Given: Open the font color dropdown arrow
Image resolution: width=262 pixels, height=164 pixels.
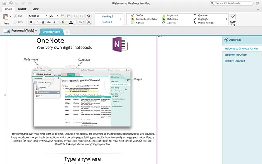Looking at the screenshot, I should pyautogui.click(x=75, y=22).
